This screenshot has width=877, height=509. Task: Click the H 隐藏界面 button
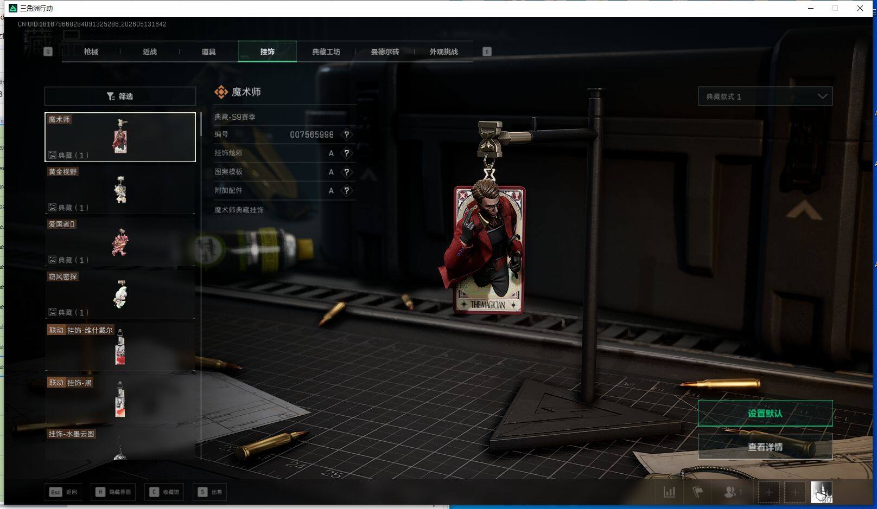click(x=114, y=492)
